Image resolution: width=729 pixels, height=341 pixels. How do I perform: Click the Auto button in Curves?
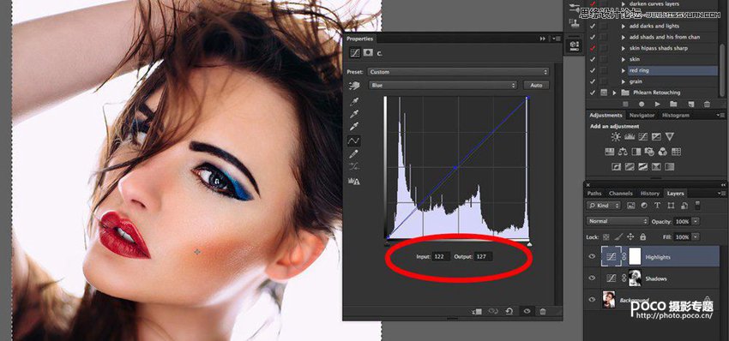click(x=536, y=86)
